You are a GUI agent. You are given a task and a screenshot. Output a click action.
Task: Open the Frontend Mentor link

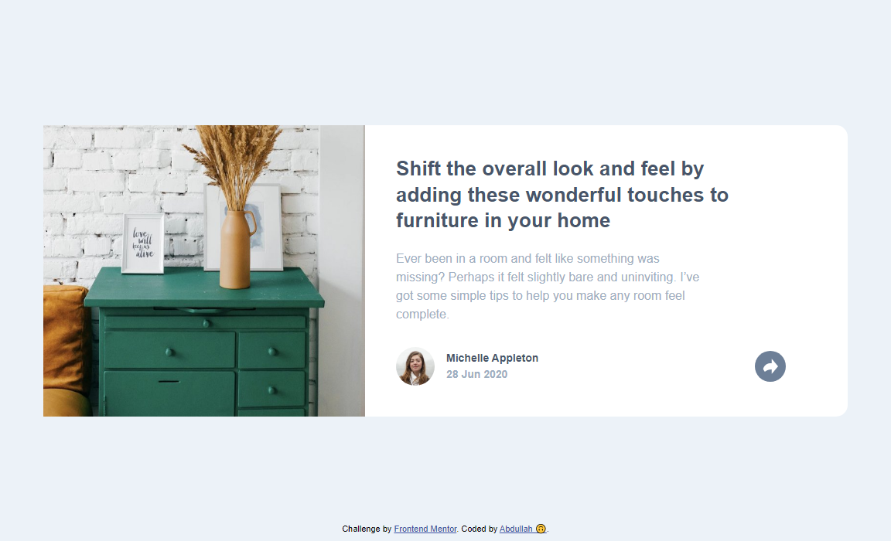click(x=425, y=529)
